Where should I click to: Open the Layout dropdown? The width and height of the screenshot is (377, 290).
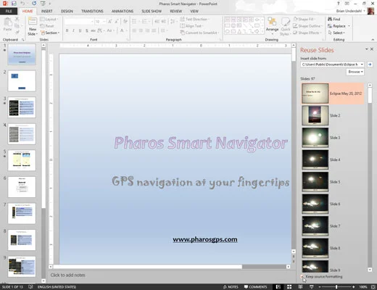49,19
